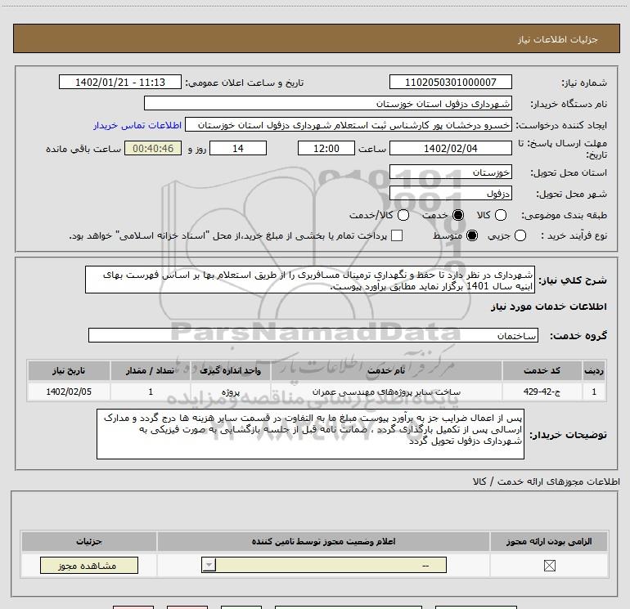Click the جزئیات column header
Image resolution: width=630 pixels, height=609 pixels.
(x=89, y=541)
